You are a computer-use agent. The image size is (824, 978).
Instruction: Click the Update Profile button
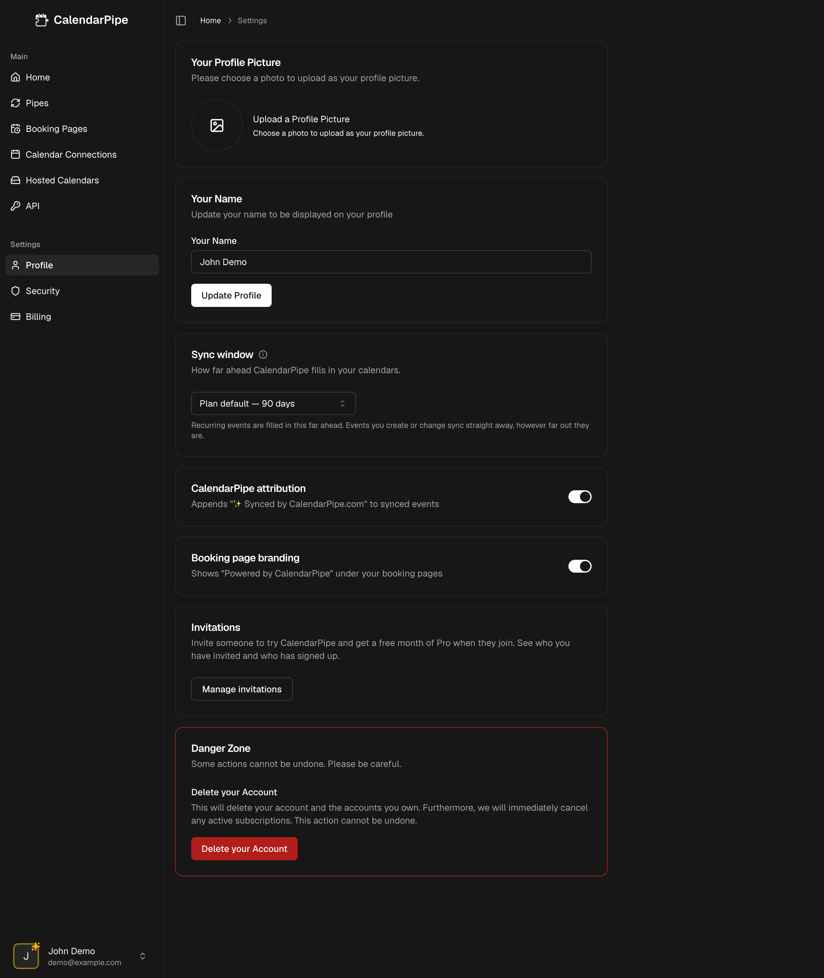pyautogui.click(x=231, y=295)
